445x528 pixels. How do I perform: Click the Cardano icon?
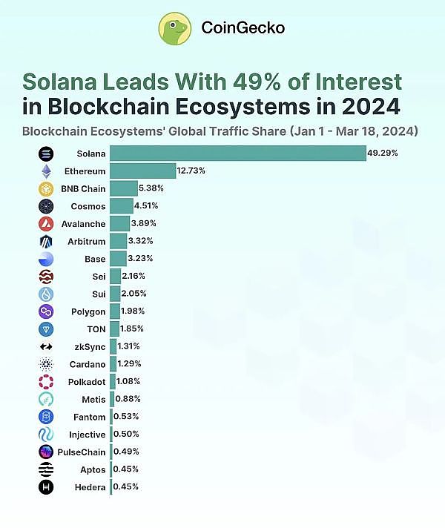coord(46,364)
